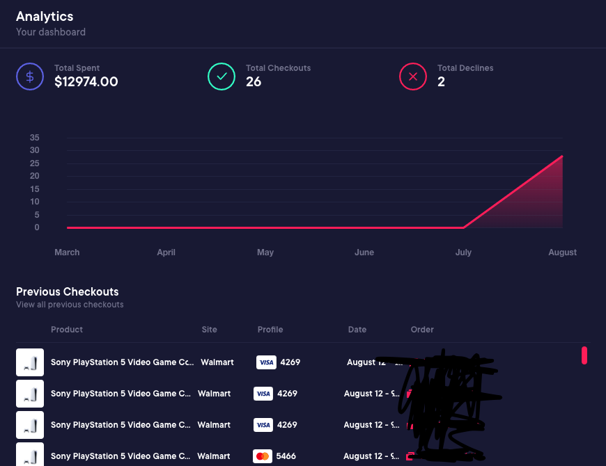The height and width of the screenshot is (466, 606).
Task: Click View all previous checkouts text
Action: 70,305
